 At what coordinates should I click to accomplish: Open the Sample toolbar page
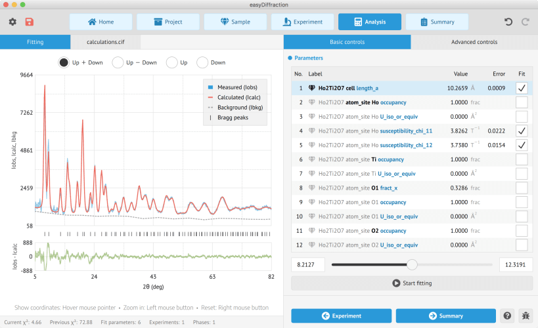pyautogui.click(x=235, y=22)
